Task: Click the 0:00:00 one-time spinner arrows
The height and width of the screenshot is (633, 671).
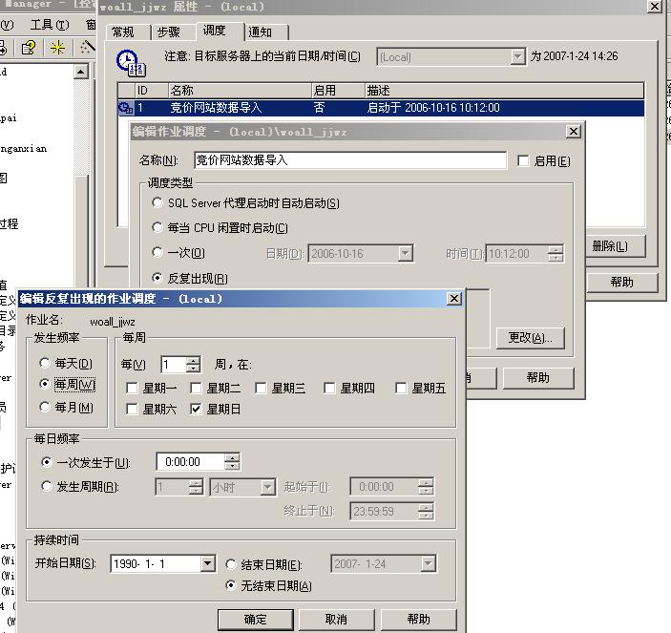Action: pyautogui.click(x=232, y=462)
